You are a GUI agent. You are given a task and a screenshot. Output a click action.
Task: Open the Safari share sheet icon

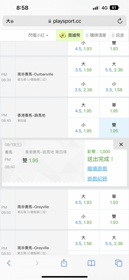point(64,263)
